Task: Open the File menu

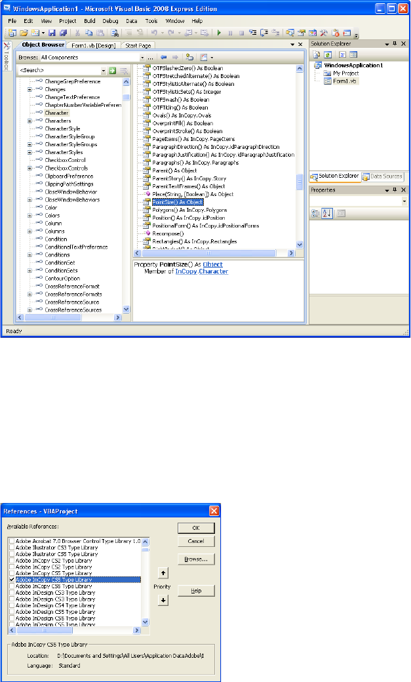Action: [12, 21]
